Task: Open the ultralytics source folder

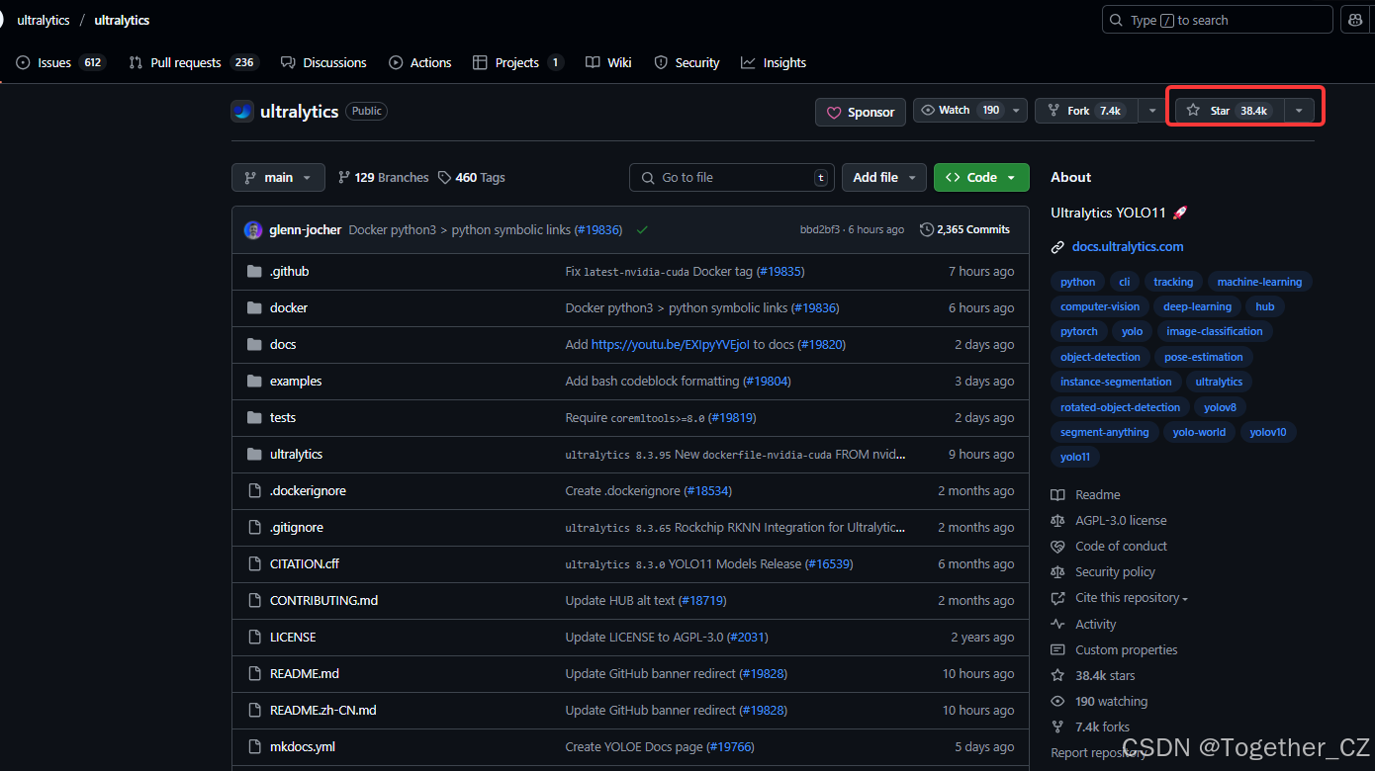Action: coord(297,454)
